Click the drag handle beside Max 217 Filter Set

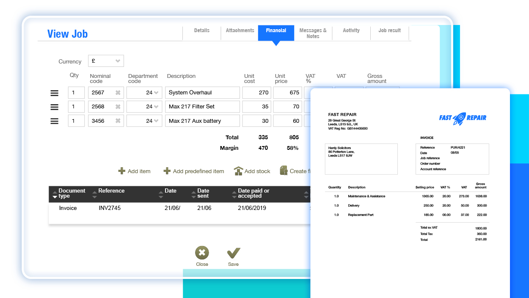tap(54, 107)
